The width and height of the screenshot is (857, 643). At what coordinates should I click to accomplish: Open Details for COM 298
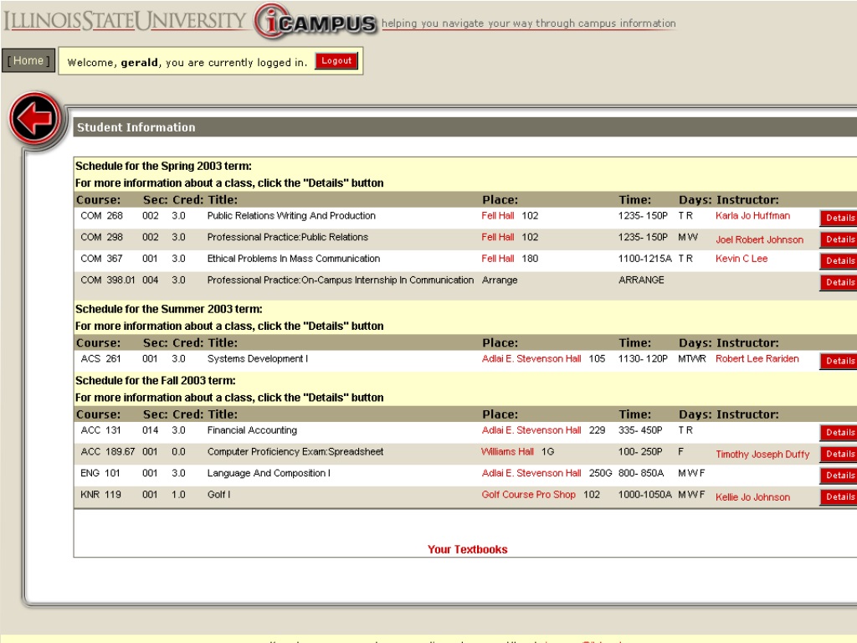tap(839, 239)
